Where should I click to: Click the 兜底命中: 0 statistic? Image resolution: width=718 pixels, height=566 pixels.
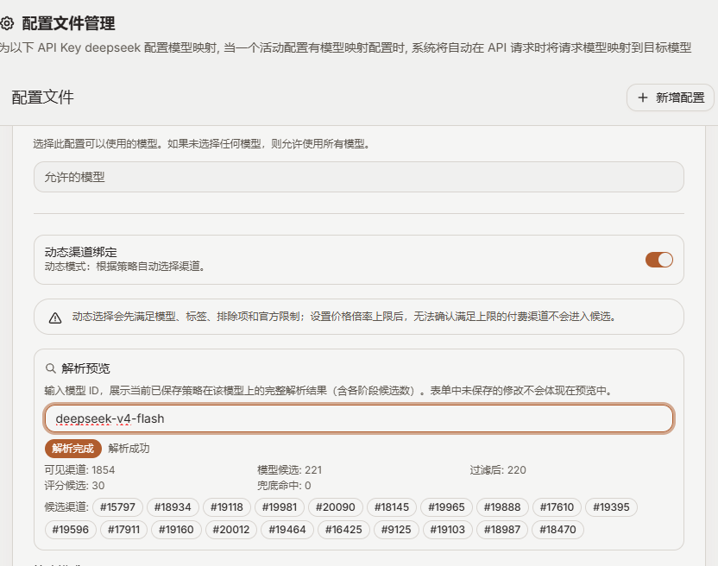[284, 486]
